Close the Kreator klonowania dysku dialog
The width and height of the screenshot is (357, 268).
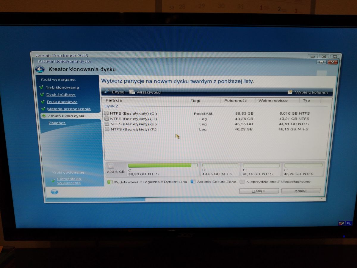332,62
